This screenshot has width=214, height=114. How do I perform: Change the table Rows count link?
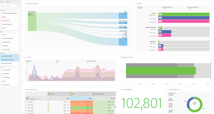pos(35,99)
